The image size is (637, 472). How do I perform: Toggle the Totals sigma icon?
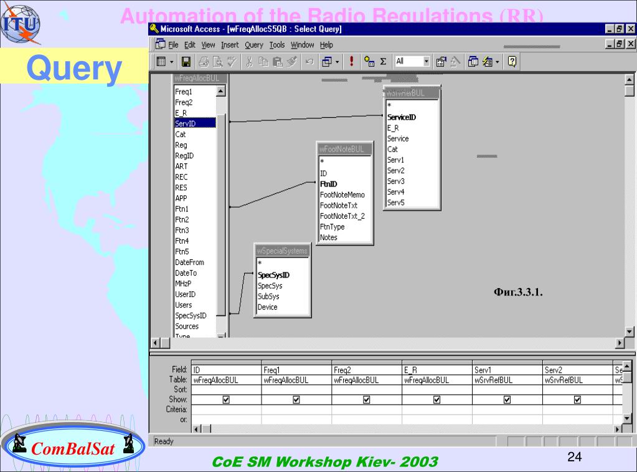click(x=383, y=62)
